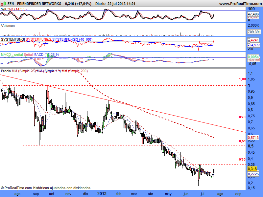This screenshot has width=263, height=197.
Task: Click the blue price tag 0,2725
Action: coord(253,174)
